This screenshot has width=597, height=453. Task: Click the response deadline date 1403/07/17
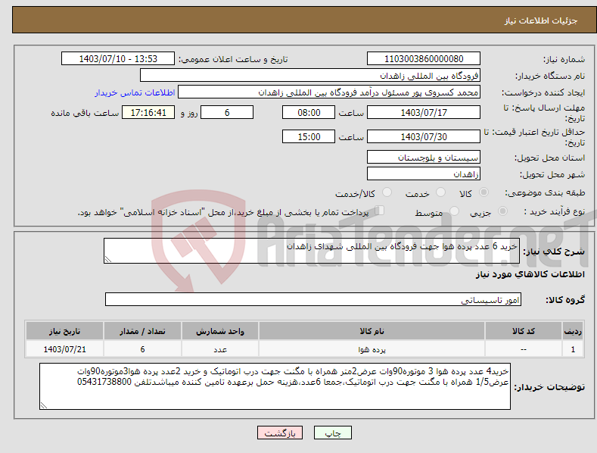424,112
